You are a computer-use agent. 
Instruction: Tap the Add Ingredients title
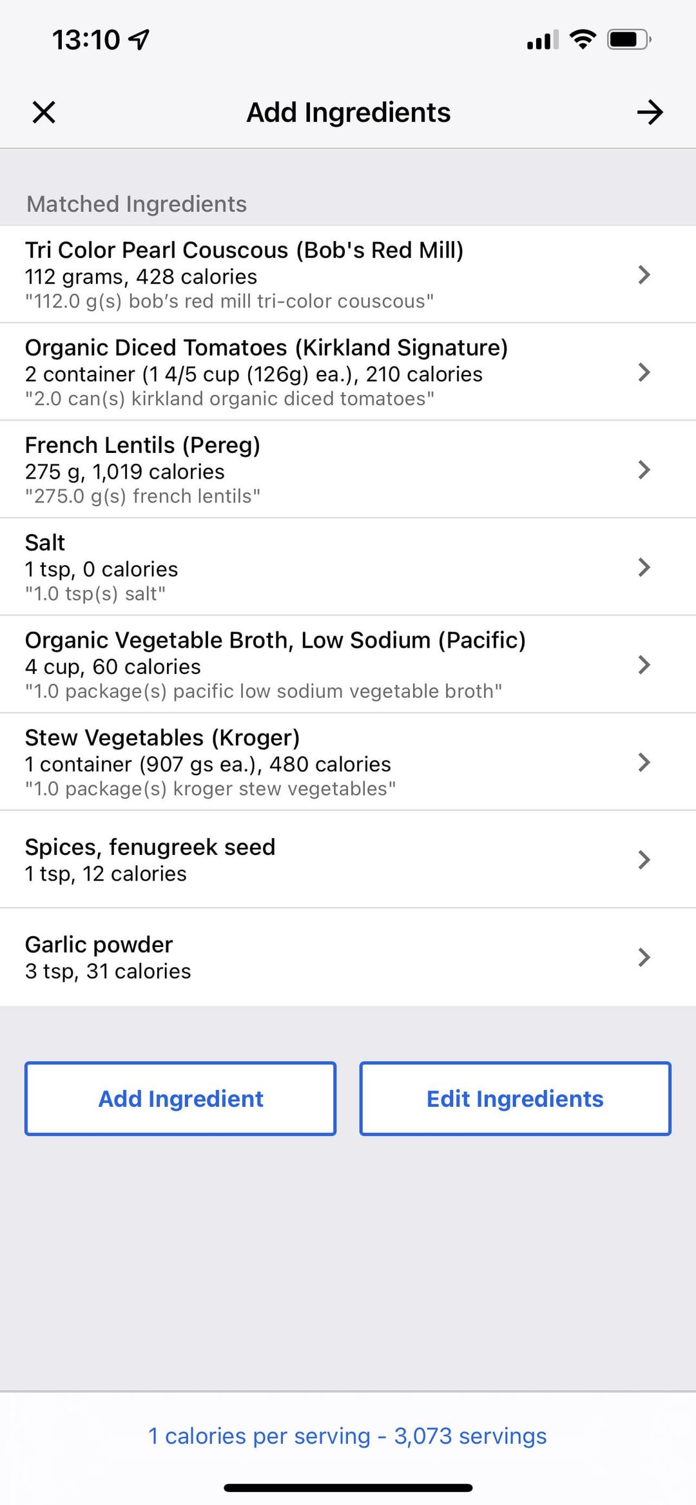coord(348,112)
